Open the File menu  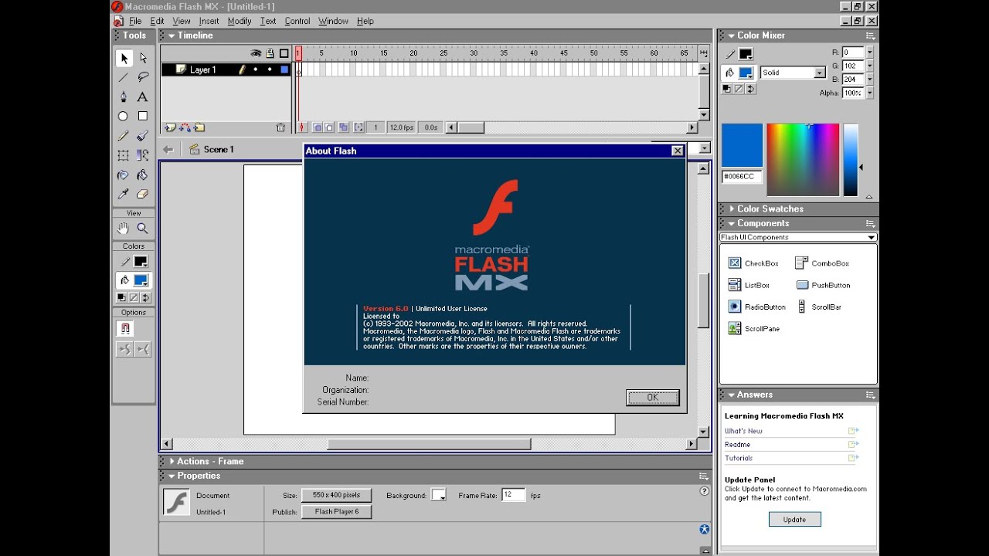[x=135, y=21]
